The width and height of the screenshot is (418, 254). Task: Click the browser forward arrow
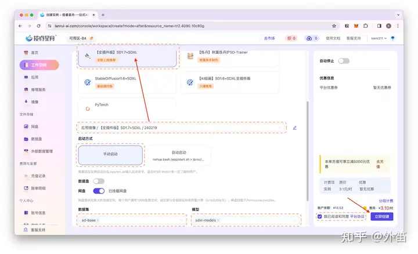click(x=30, y=26)
